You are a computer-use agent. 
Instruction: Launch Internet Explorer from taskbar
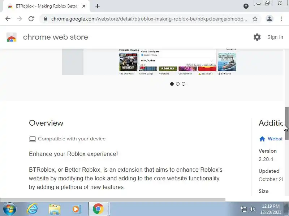pyautogui.click(x=32, y=209)
